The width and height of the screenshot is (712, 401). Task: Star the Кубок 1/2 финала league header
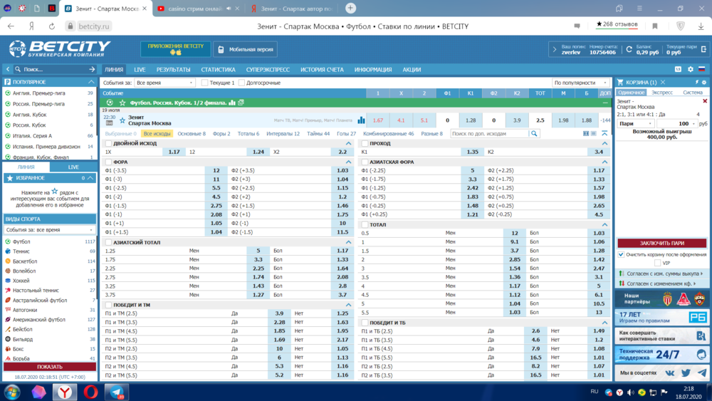pyautogui.click(x=122, y=103)
